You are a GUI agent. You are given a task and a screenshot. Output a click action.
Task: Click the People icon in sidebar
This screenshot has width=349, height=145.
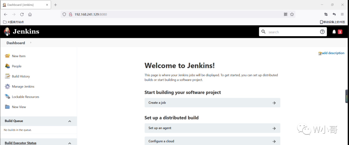tap(7, 66)
